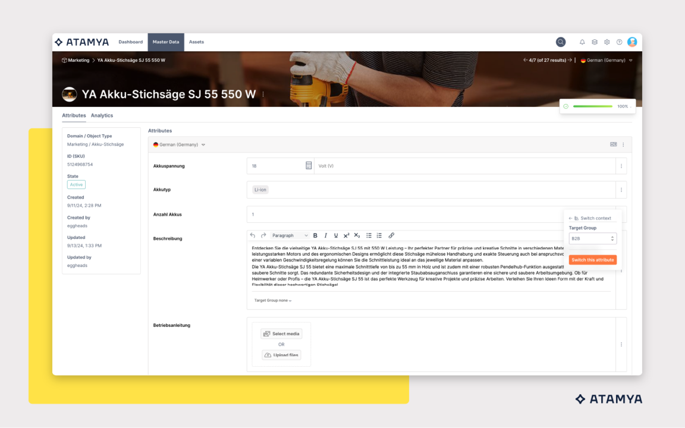Click the Marketing breadcrumb
This screenshot has height=428, width=685.
78,60
